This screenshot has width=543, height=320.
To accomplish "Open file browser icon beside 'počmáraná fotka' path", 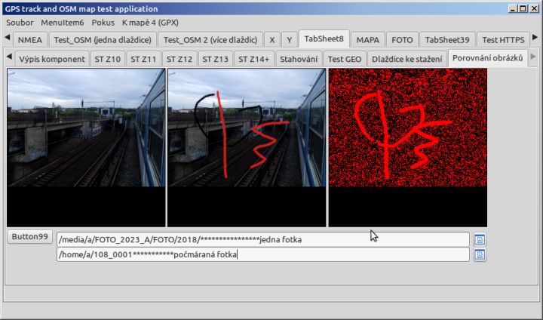I will pos(480,255).
